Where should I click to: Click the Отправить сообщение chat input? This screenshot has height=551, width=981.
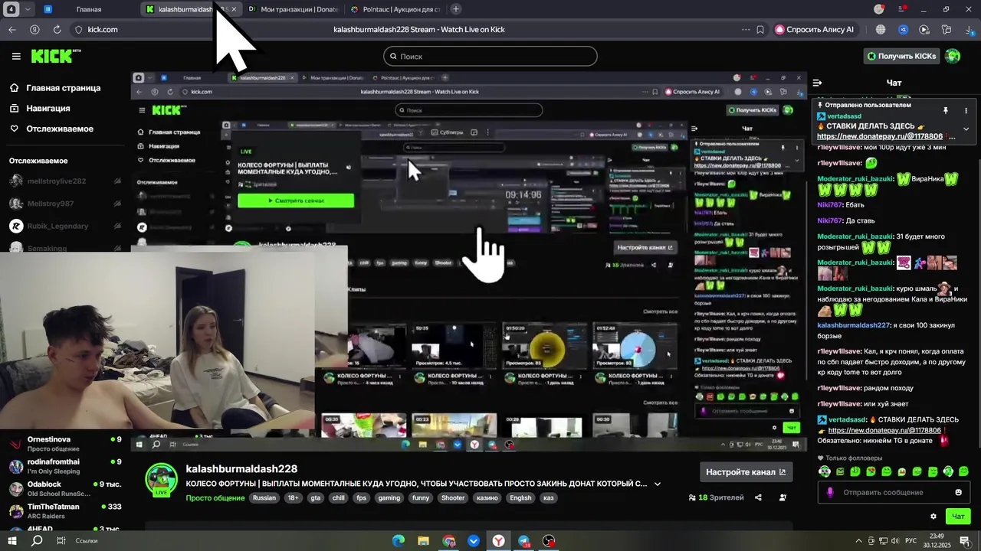tap(892, 492)
